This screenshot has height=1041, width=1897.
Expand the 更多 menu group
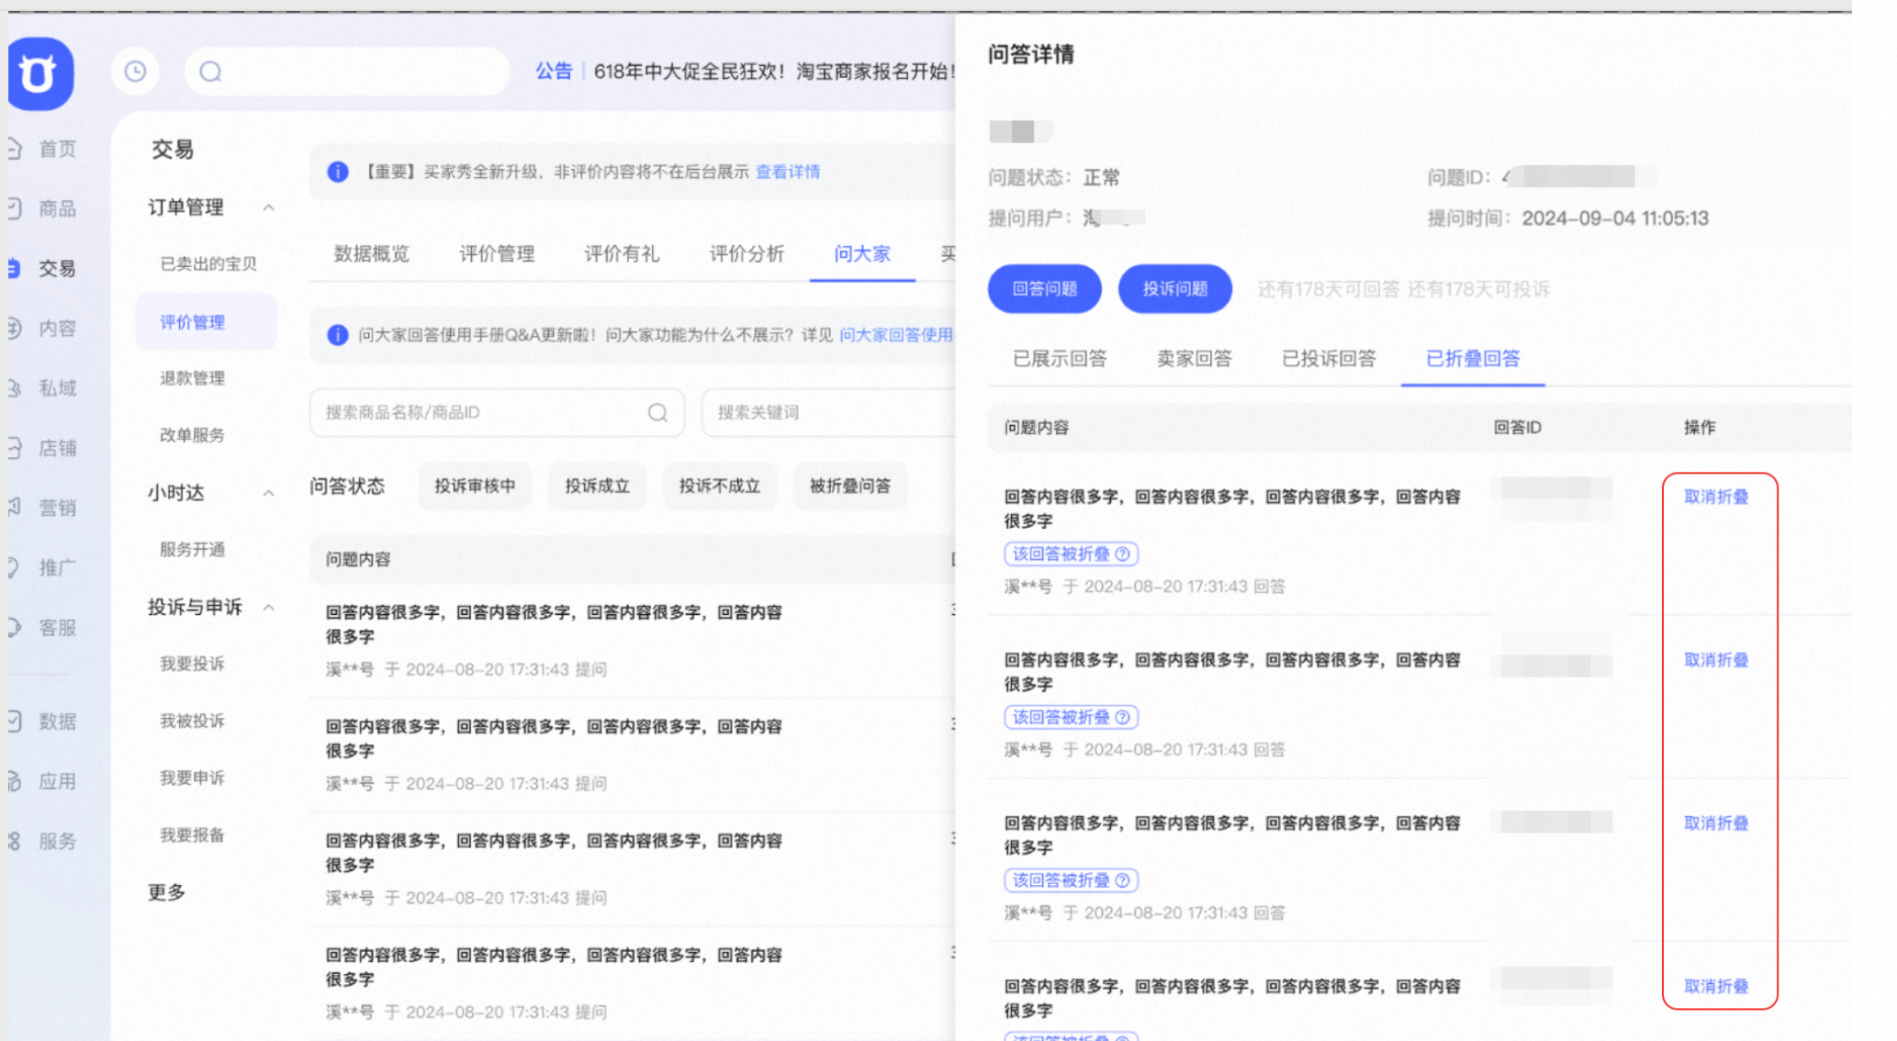coord(167,892)
